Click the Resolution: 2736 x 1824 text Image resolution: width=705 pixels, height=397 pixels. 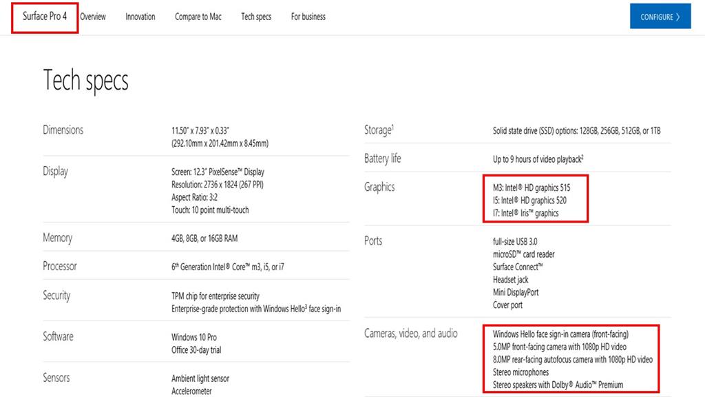coord(217,185)
